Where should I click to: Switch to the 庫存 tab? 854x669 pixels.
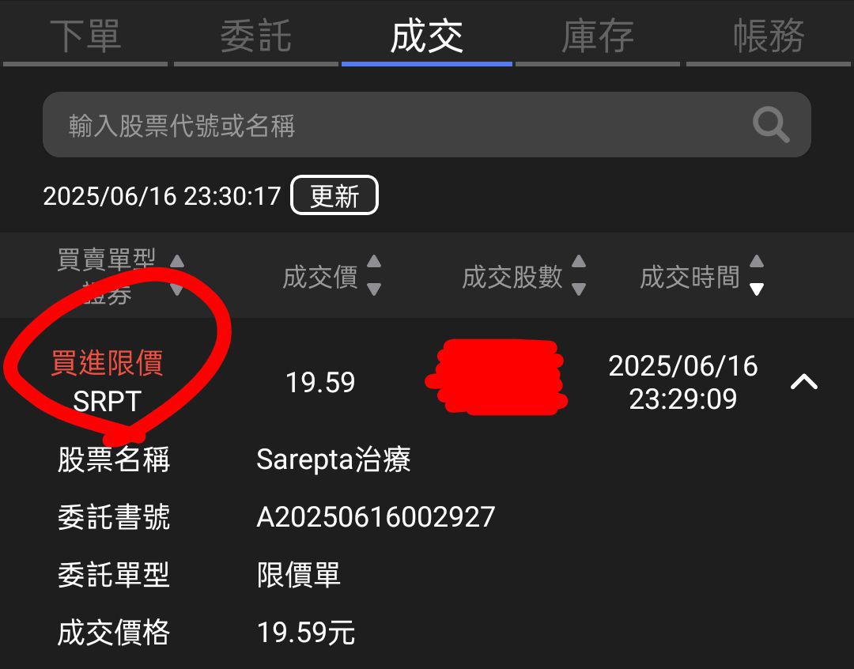[x=598, y=36]
